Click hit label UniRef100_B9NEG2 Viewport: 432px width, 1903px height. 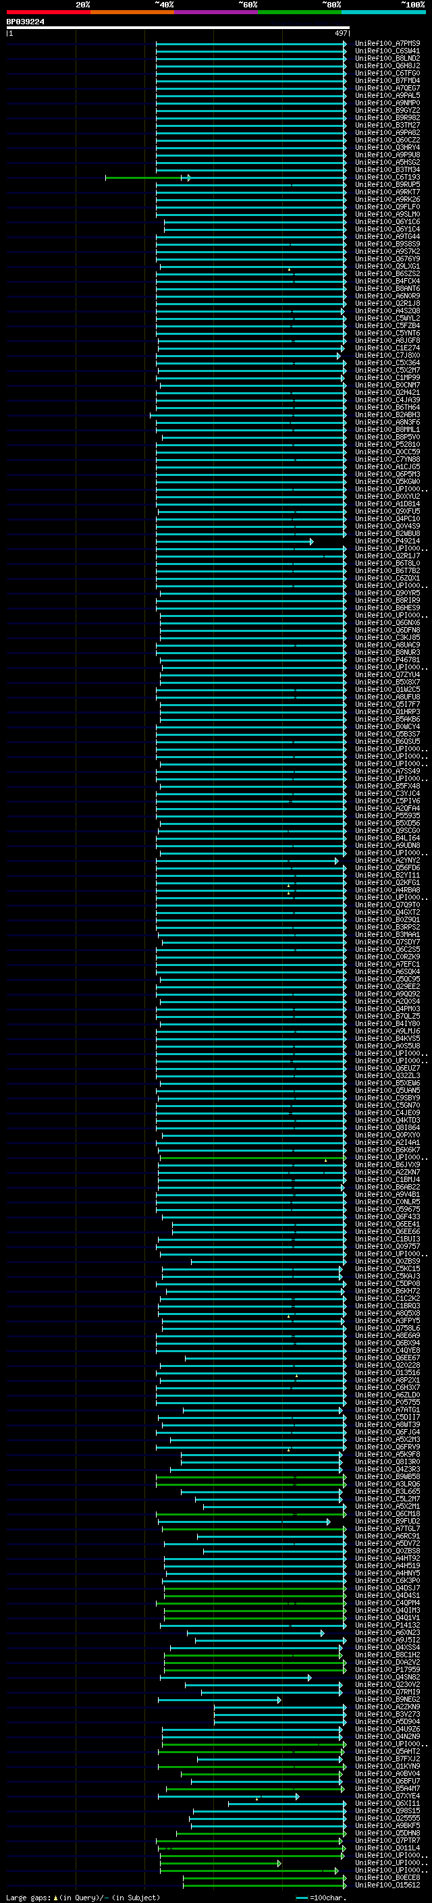(387, 1700)
